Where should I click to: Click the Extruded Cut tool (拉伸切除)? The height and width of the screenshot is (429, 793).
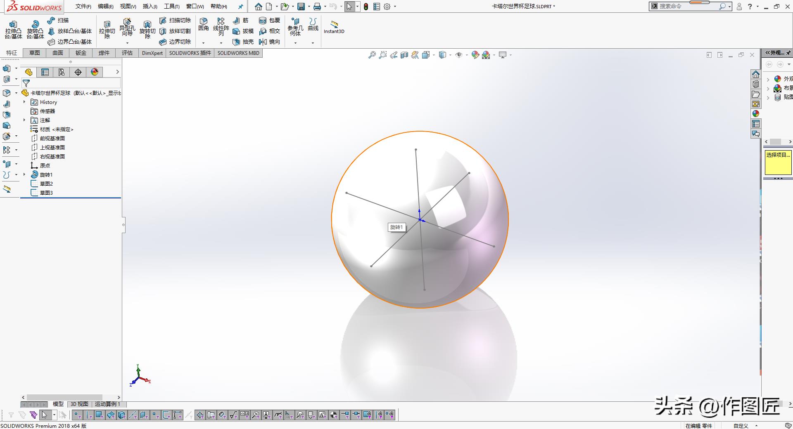pos(107,29)
